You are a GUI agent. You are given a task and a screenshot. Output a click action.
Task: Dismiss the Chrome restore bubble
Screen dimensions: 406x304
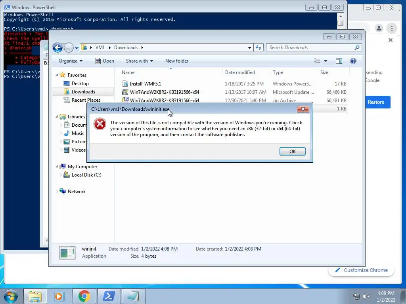pyautogui.click(x=391, y=40)
